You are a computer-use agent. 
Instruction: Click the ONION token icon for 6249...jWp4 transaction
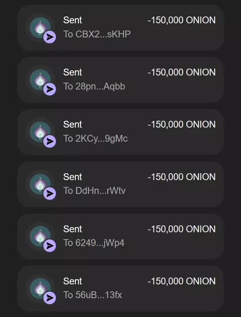click(40, 236)
